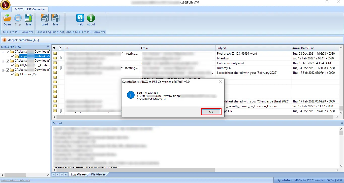
Task: Select the MBOX to PST Converter ribbon tab
Action: tap(30, 9)
